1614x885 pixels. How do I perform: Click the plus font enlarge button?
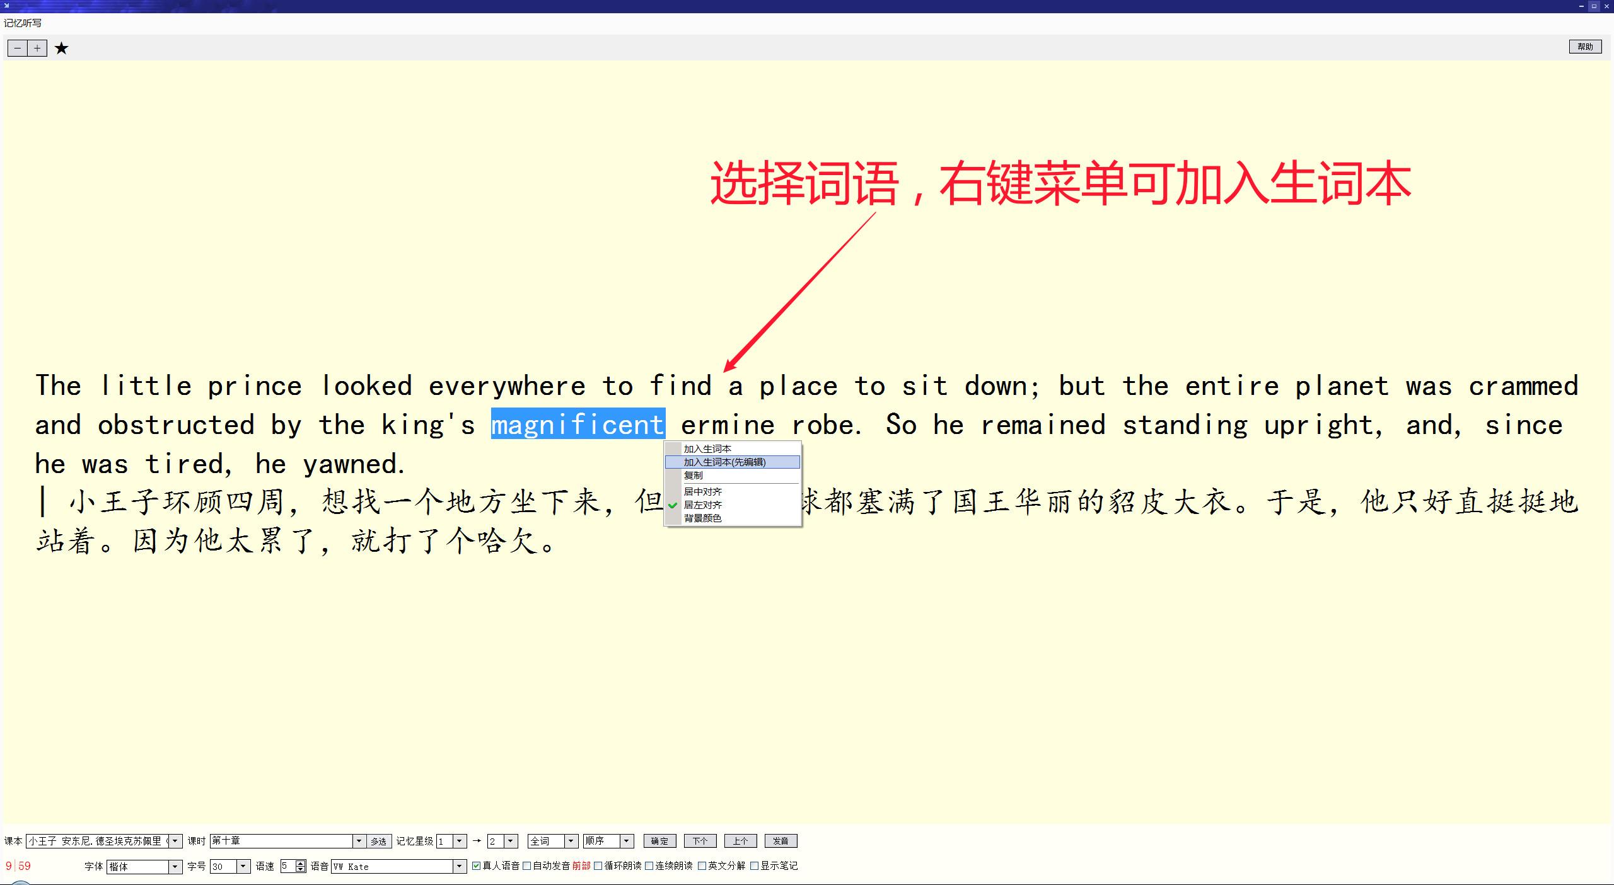tap(38, 49)
